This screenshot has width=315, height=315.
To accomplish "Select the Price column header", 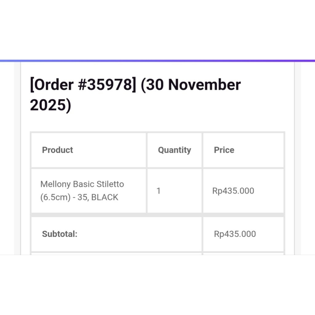I will coord(224,150).
